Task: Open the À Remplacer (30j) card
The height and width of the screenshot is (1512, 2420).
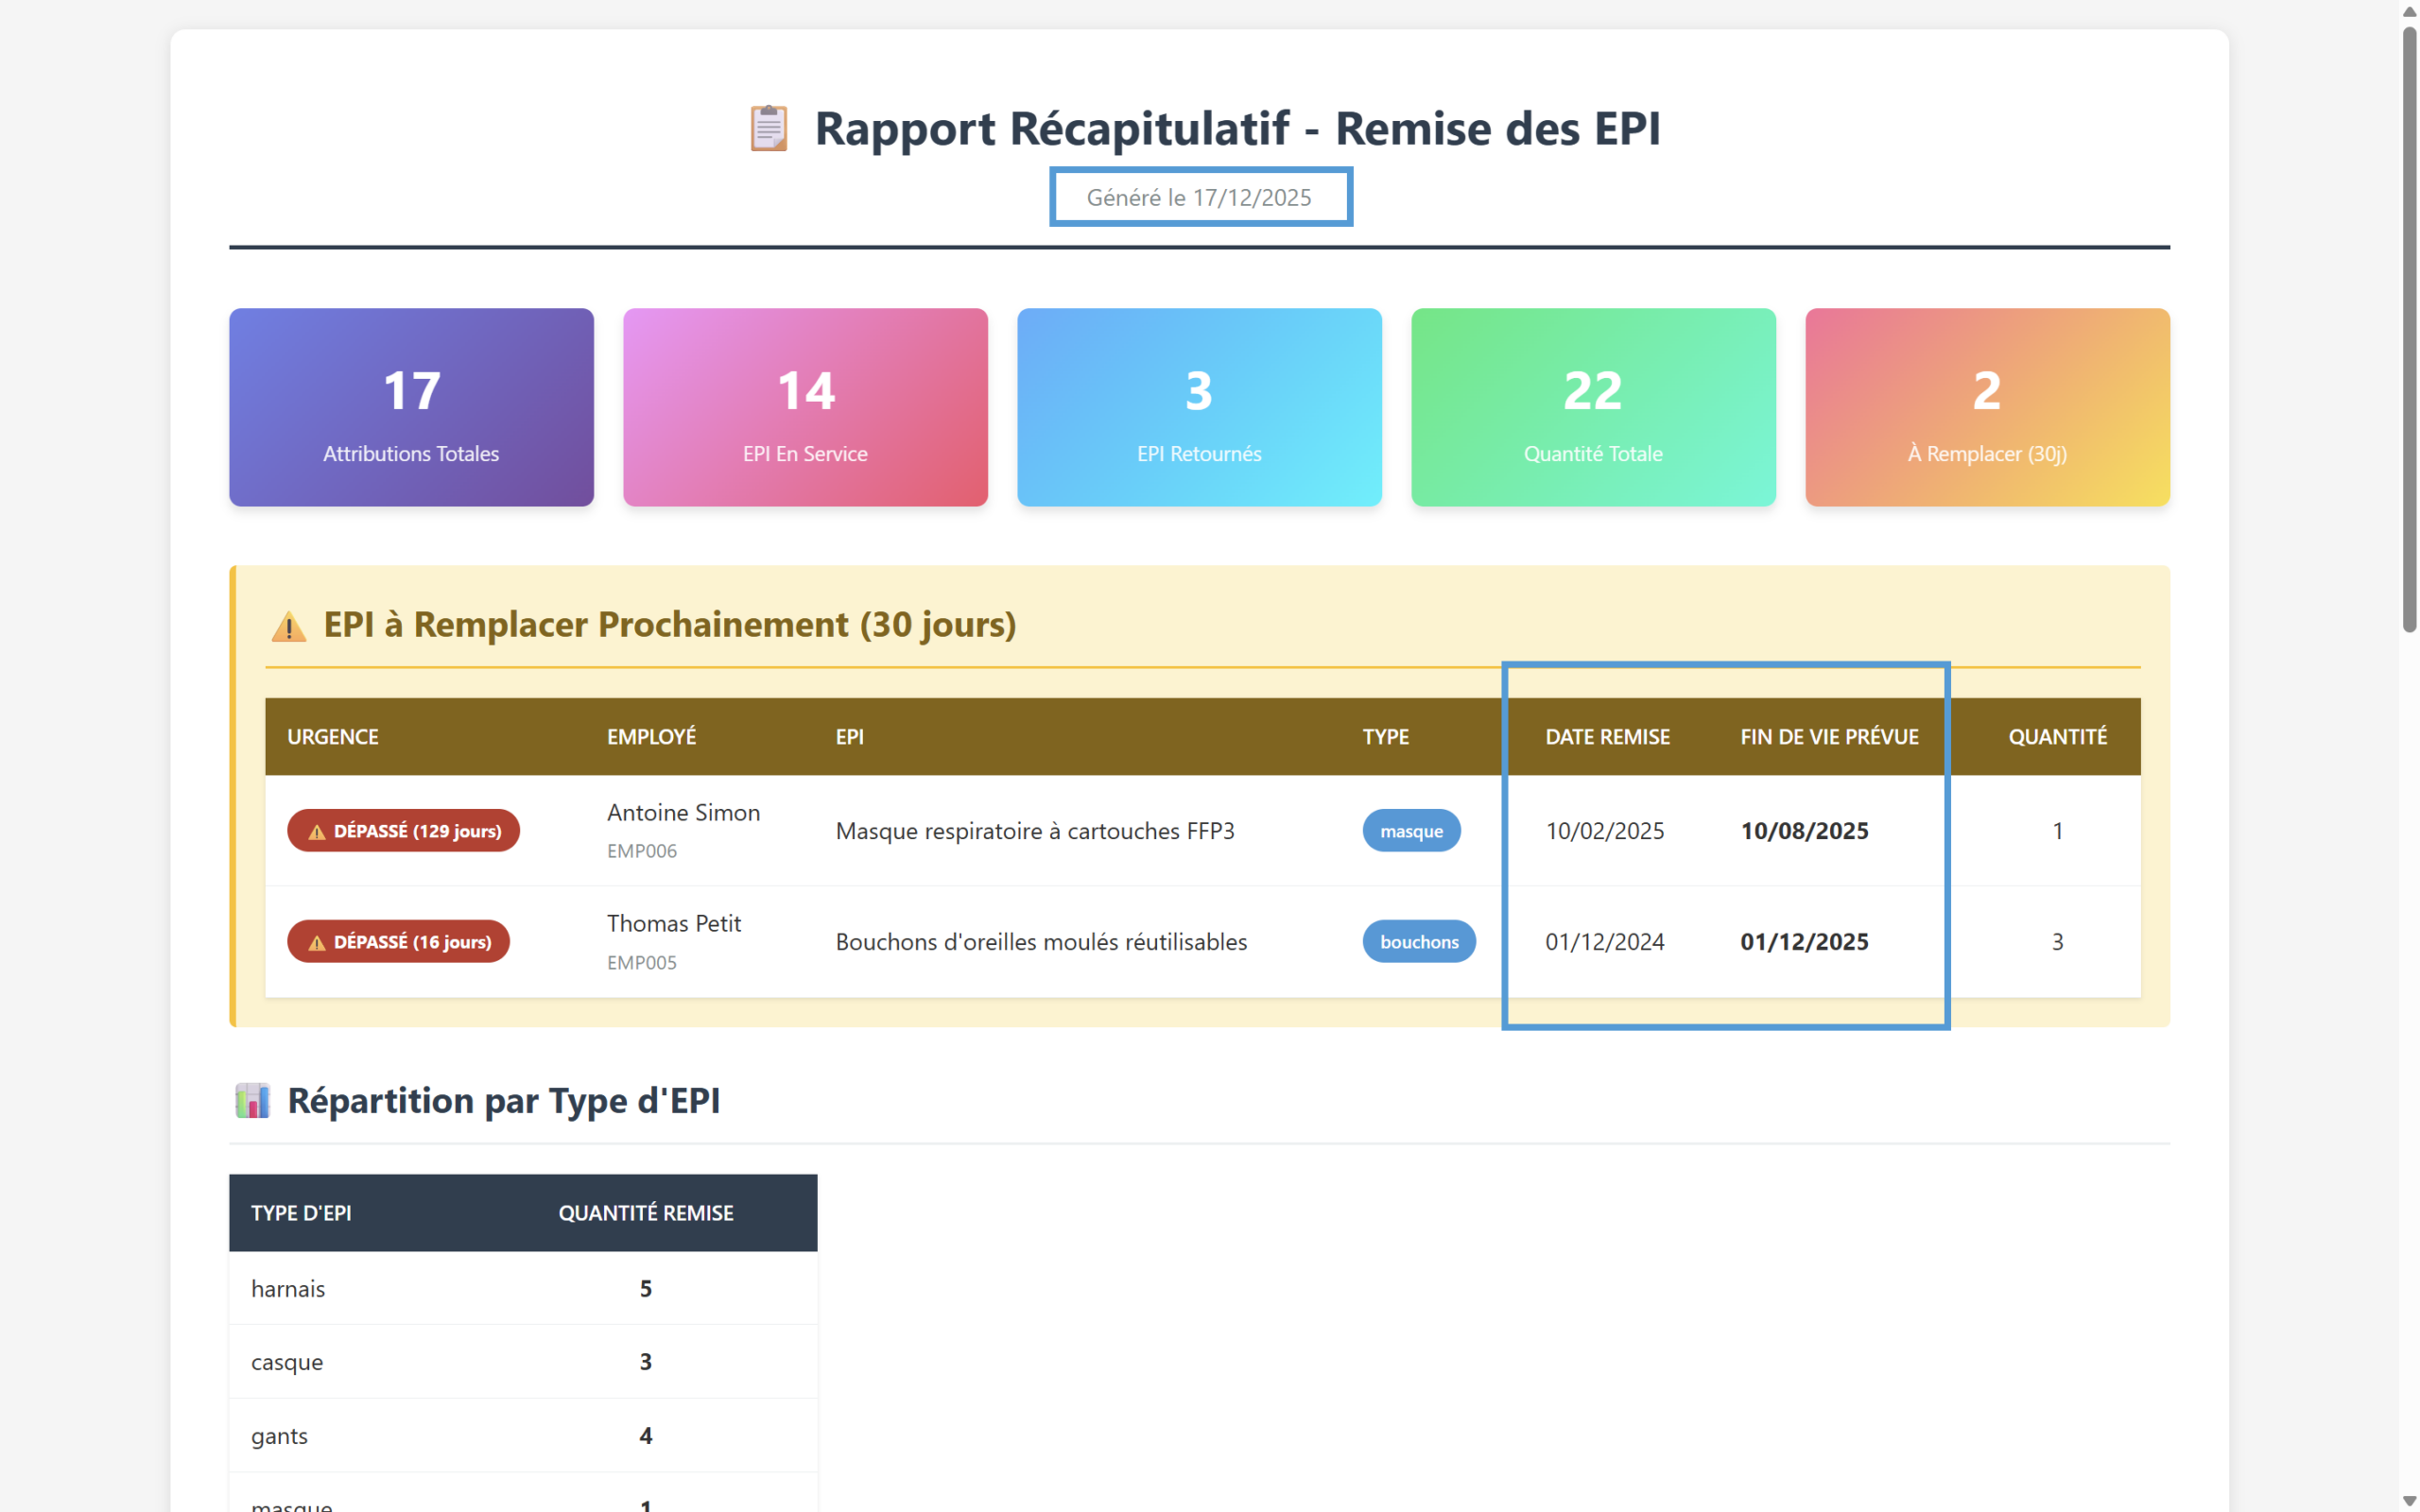Action: [1987, 407]
